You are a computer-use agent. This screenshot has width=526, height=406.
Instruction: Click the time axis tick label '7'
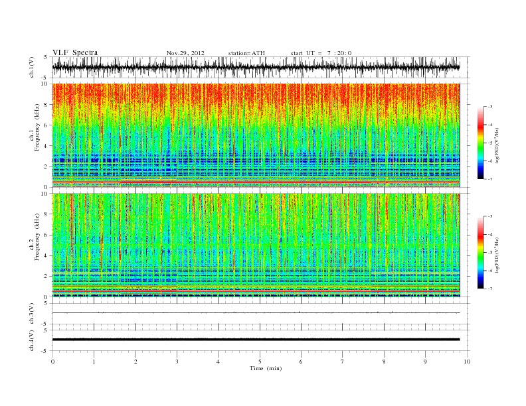click(342, 362)
